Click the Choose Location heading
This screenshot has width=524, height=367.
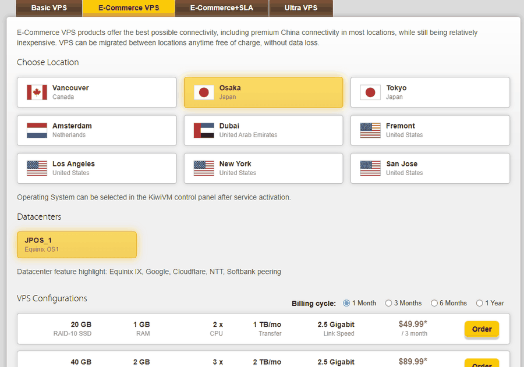(48, 62)
